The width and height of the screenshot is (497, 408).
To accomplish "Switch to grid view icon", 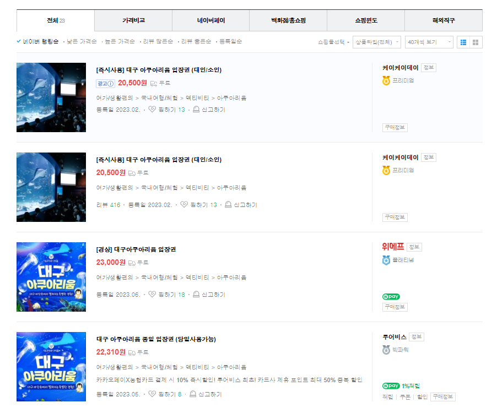I will coord(476,42).
